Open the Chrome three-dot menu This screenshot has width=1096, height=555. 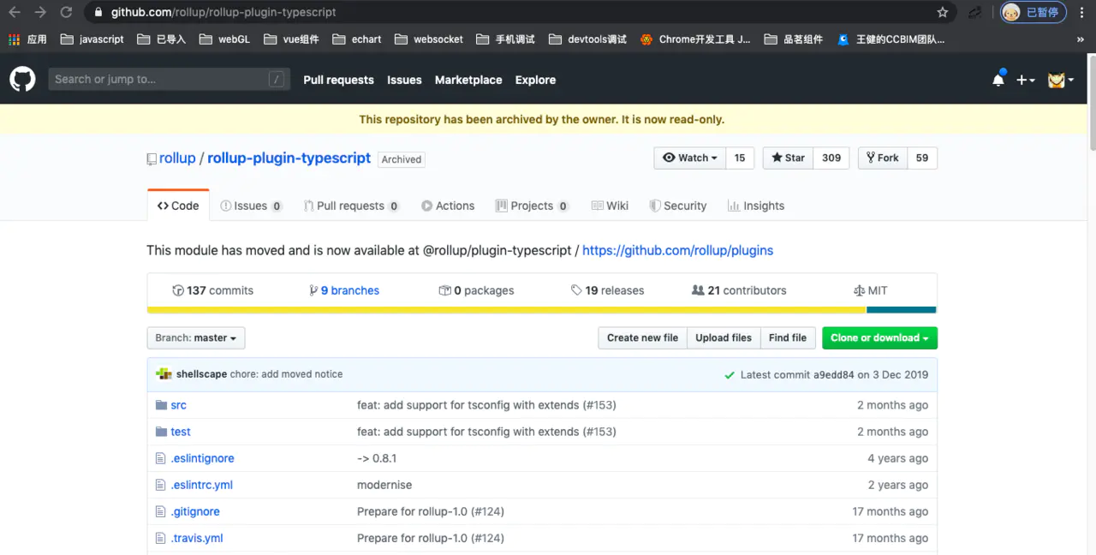point(1081,12)
